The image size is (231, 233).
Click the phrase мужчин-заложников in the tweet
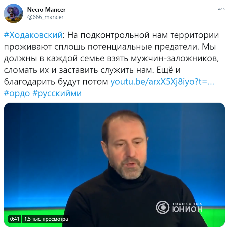point(175,59)
